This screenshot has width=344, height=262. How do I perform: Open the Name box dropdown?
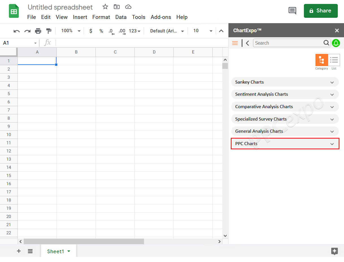(x=35, y=43)
